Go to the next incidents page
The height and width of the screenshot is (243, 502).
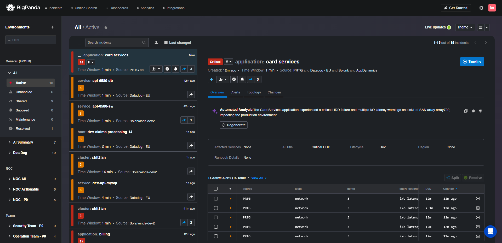click(486, 43)
